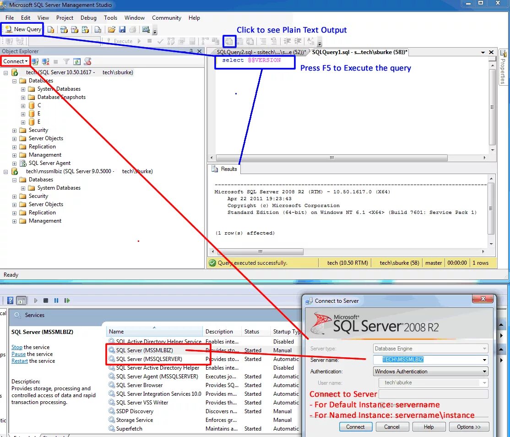510x437 pixels.
Task: Click Cancel in Connect to Server dialog
Action: pos(391,427)
